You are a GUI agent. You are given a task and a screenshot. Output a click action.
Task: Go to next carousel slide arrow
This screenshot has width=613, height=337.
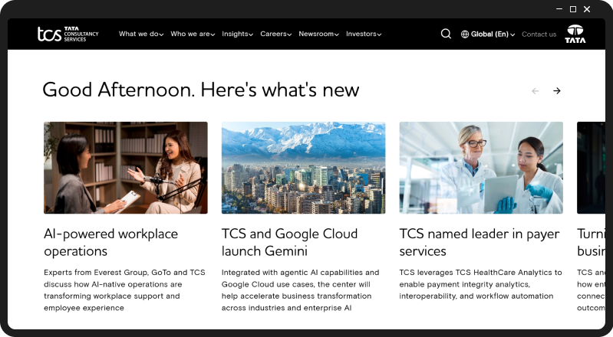[557, 91]
